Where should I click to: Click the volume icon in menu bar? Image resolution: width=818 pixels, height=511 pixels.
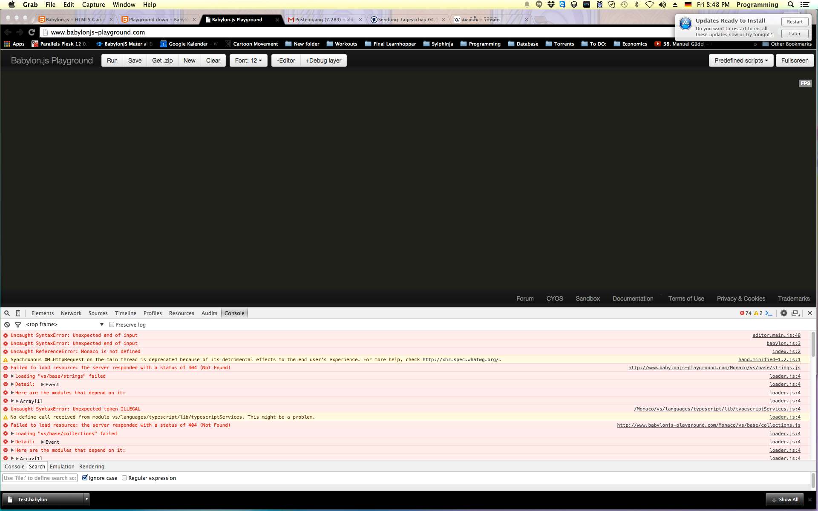[x=662, y=5]
